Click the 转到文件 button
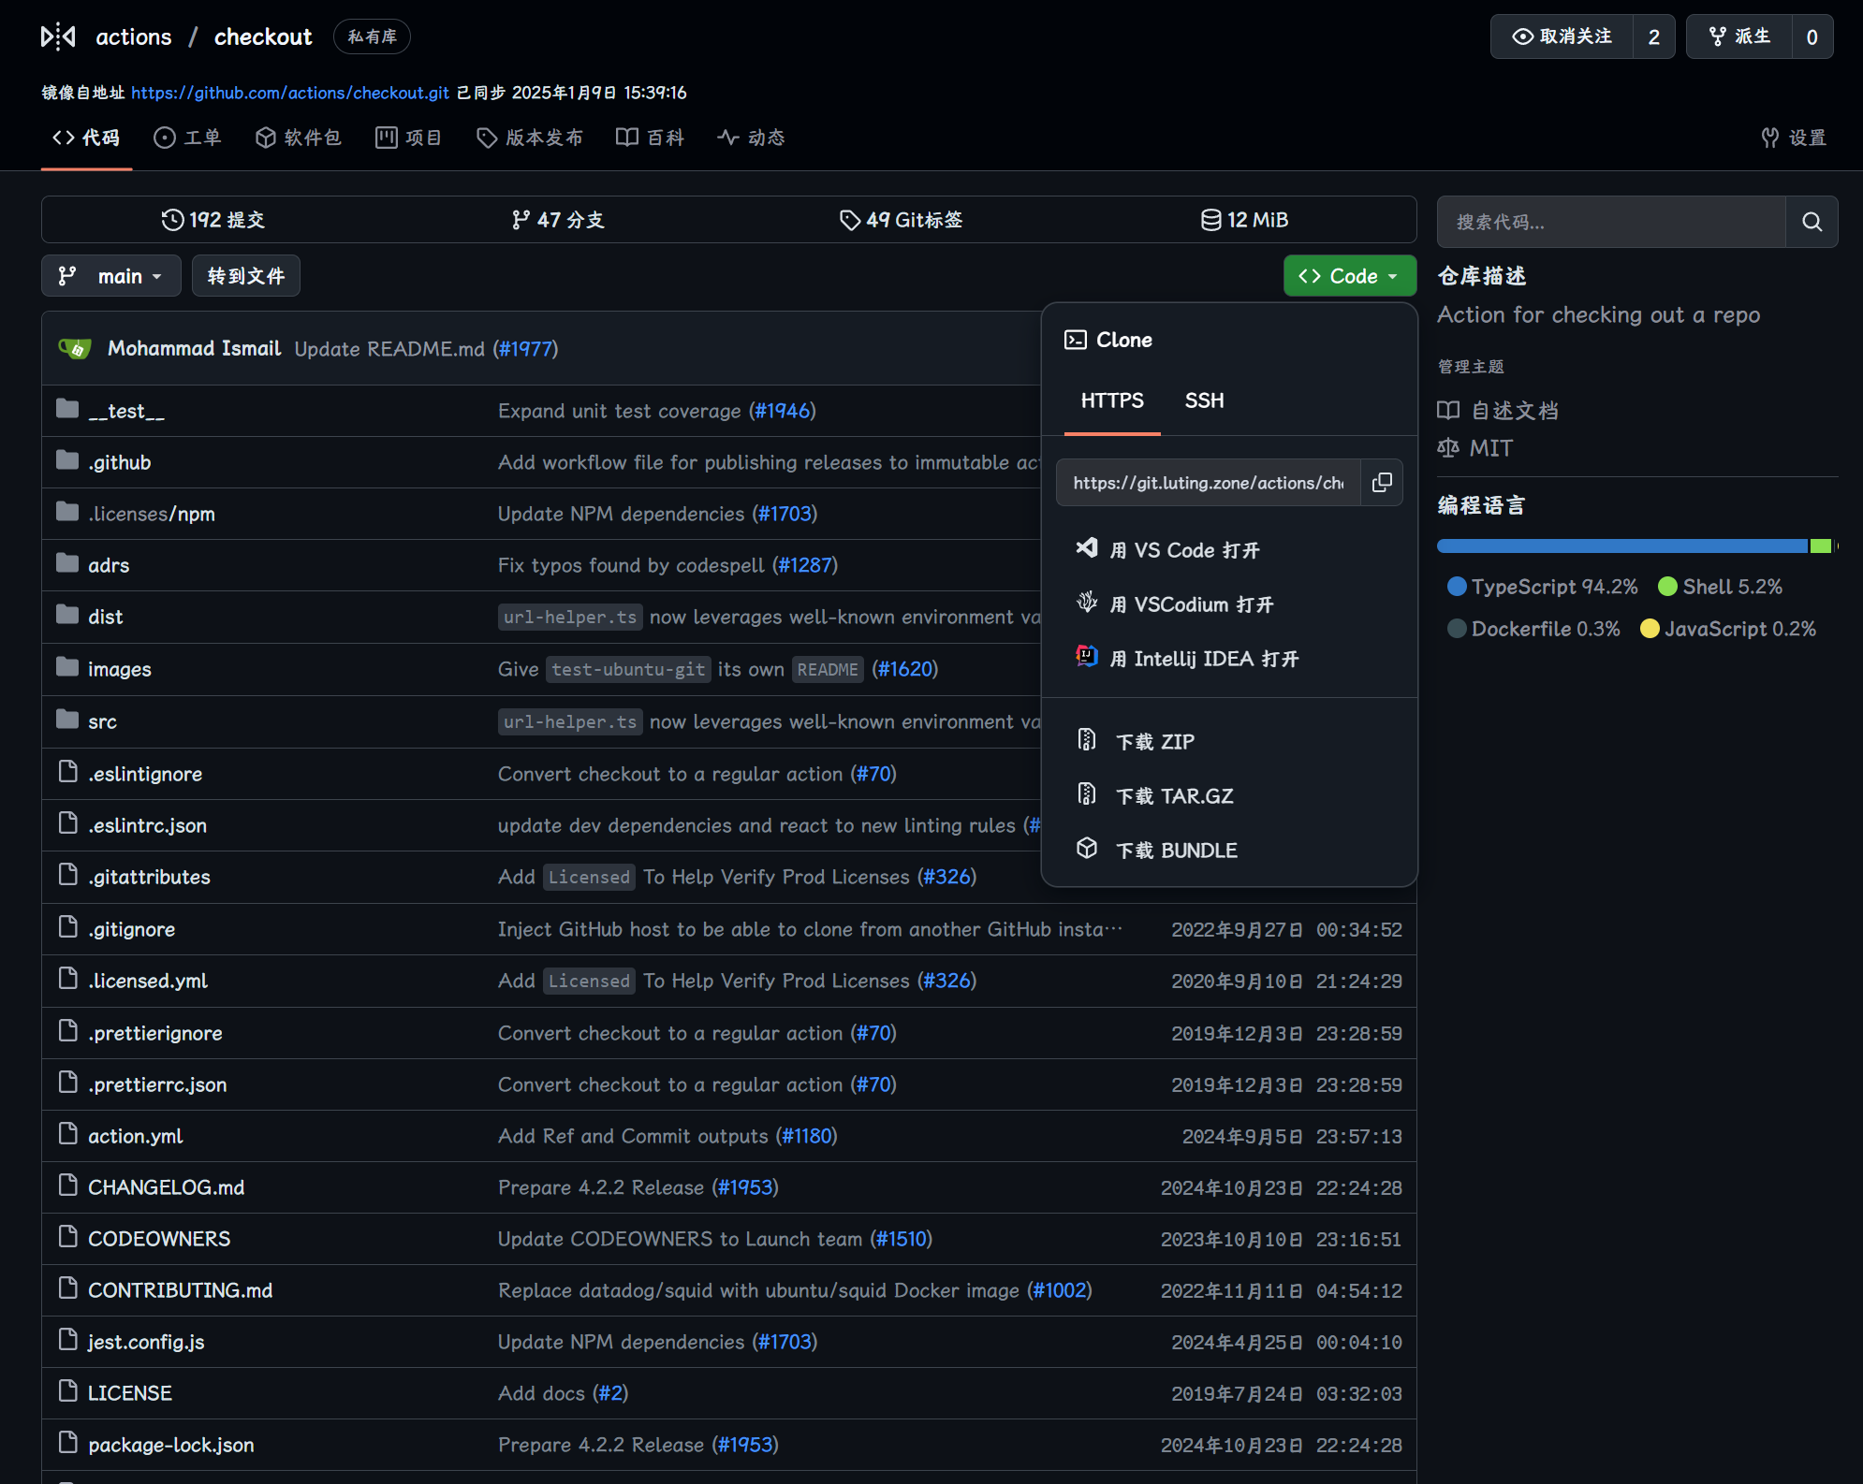Image resolution: width=1863 pixels, height=1484 pixels. 246,276
